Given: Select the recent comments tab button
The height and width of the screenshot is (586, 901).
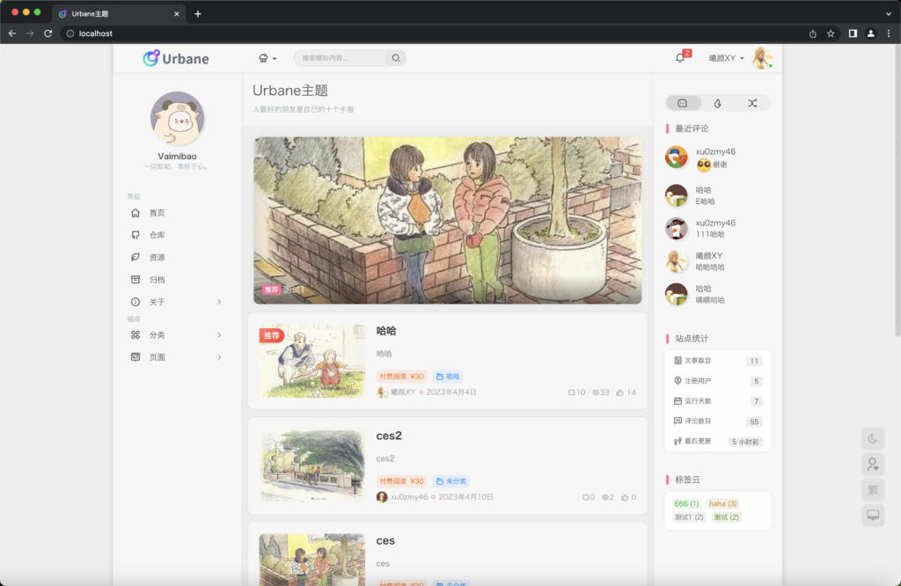Looking at the screenshot, I should tap(683, 103).
